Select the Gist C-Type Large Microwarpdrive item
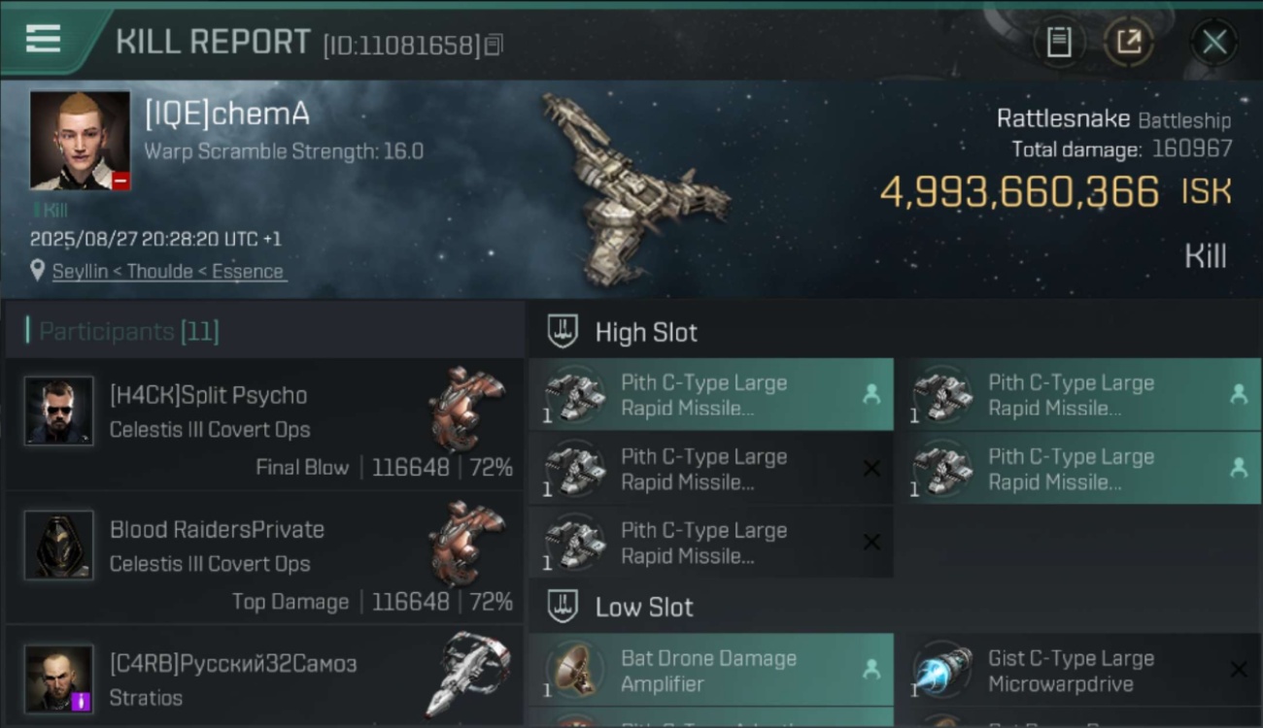 (x=1078, y=670)
